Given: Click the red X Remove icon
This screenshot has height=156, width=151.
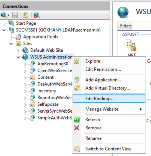Looking at the screenshot, I should (77, 128).
